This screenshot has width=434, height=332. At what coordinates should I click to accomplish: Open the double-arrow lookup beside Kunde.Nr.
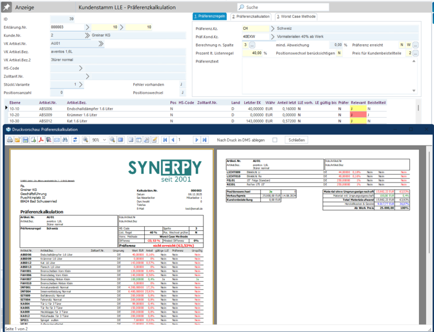[87, 35]
